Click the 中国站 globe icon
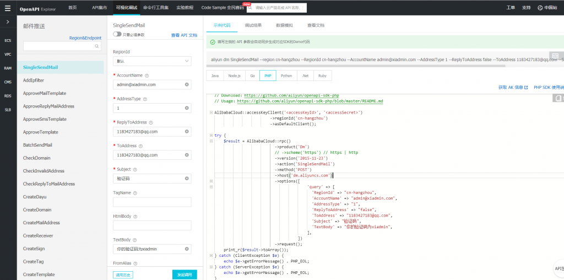Viewport: 564px width, 280px height. [539, 8]
